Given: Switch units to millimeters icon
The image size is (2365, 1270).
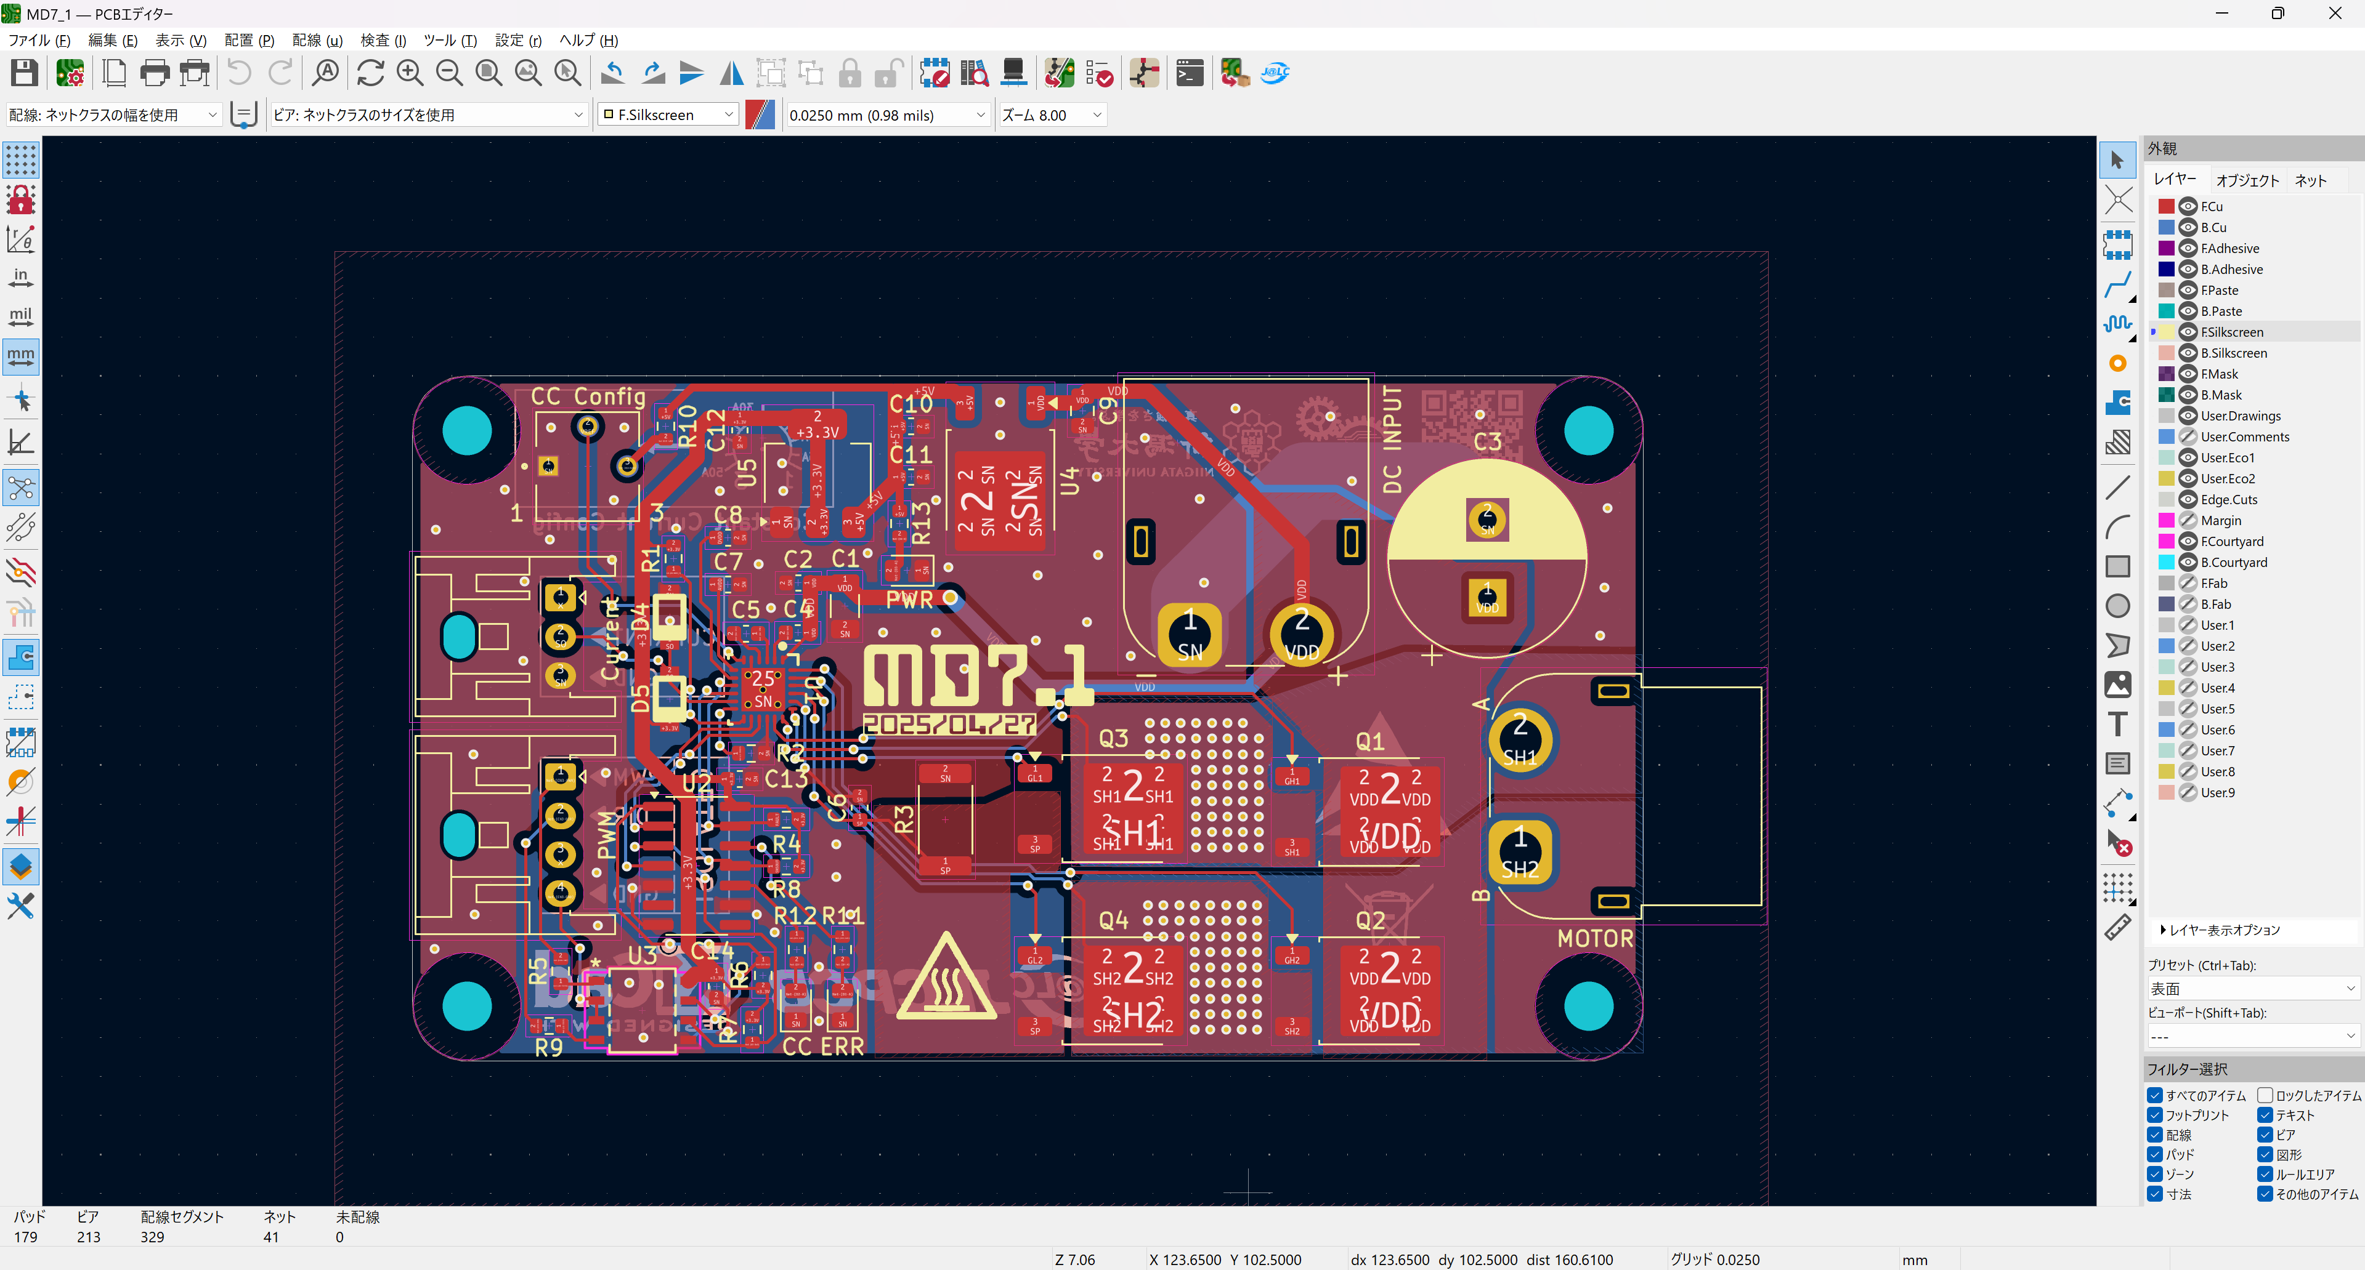Looking at the screenshot, I should point(20,356).
